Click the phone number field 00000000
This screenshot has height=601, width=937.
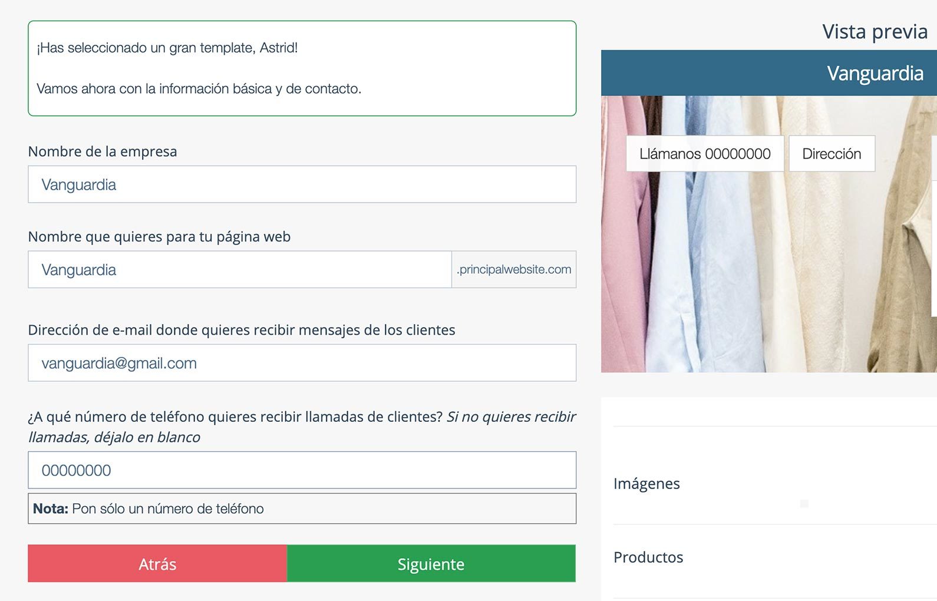point(302,470)
